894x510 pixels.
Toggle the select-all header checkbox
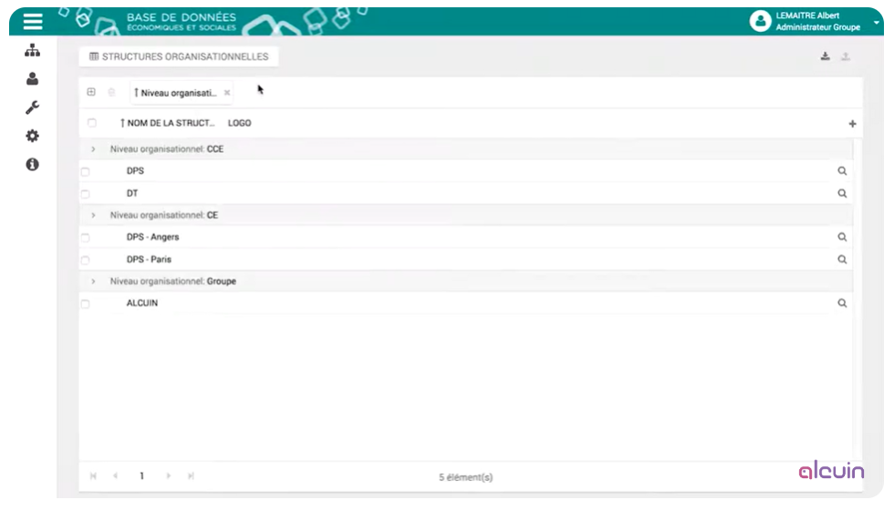pyautogui.click(x=91, y=123)
